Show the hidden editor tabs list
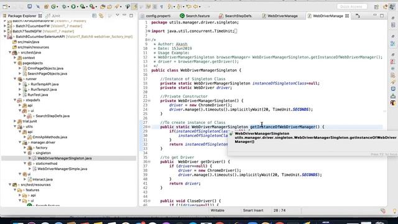Screen dimensions: 398x224 [x=358, y=16]
